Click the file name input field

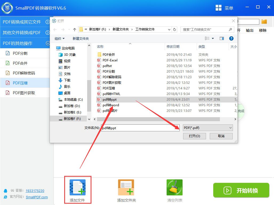tap(140, 128)
